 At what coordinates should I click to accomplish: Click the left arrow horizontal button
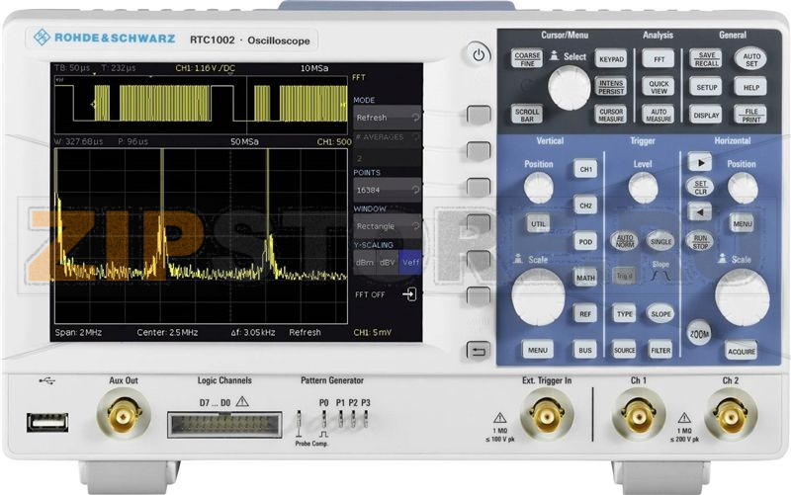700,212
